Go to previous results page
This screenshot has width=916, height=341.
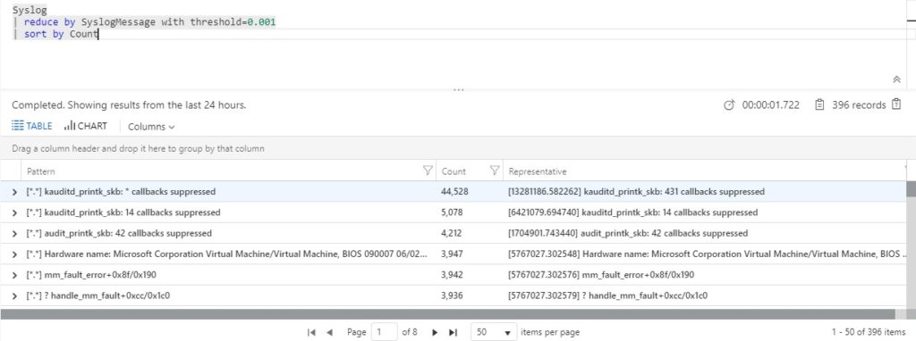tap(329, 332)
